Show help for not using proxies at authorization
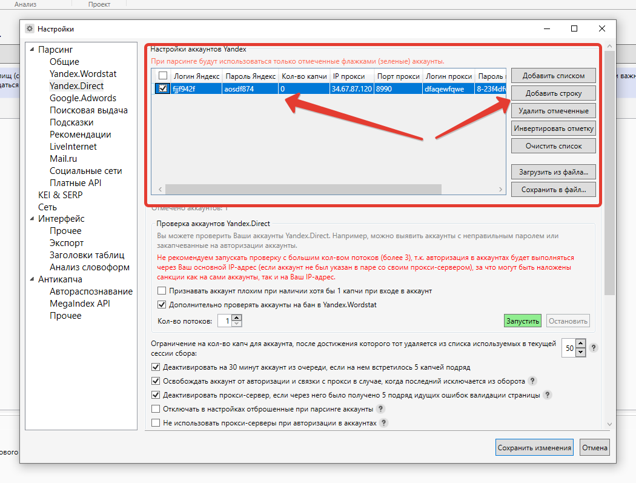636x483 pixels. pos(383,422)
